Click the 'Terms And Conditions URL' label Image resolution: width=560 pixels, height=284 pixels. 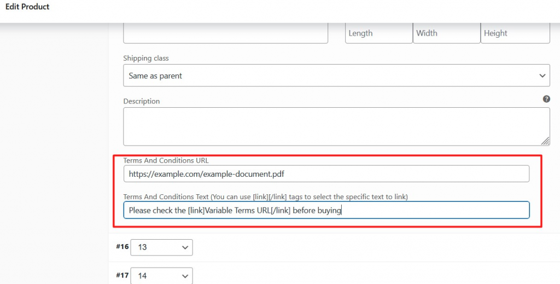[x=166, y=161]
